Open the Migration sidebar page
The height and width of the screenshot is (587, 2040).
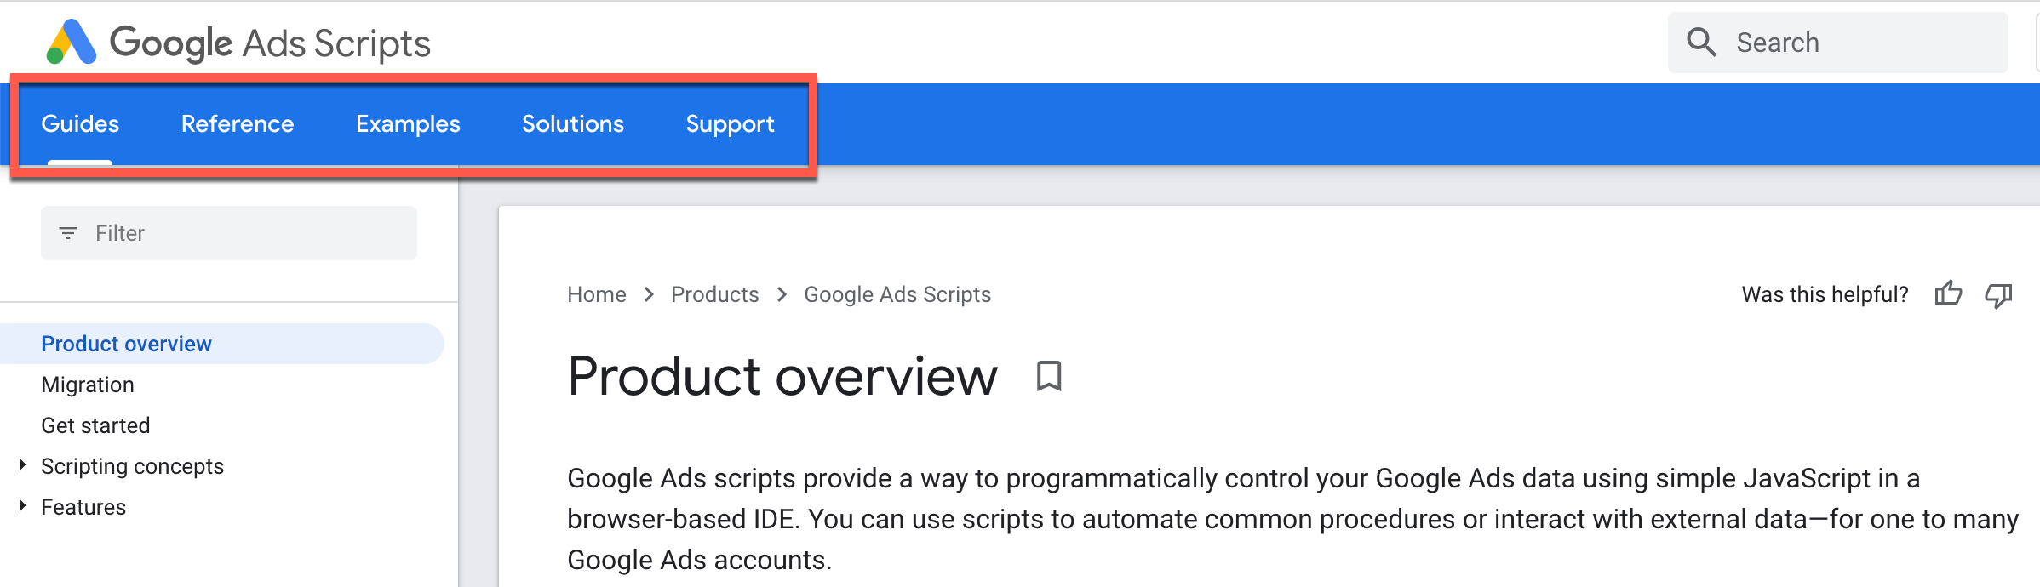click(88, 385)
